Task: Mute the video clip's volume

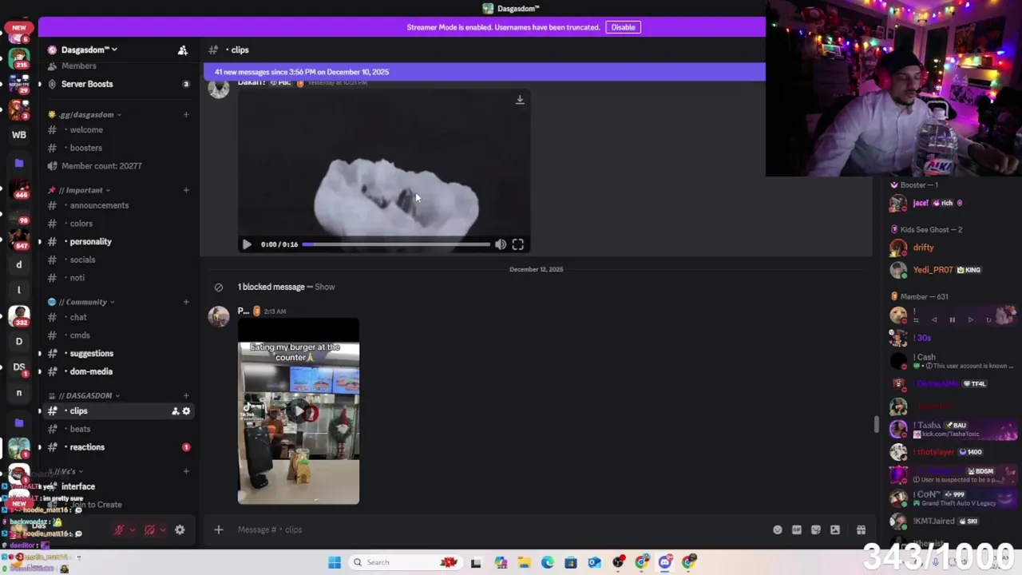Action: (501, 244)
